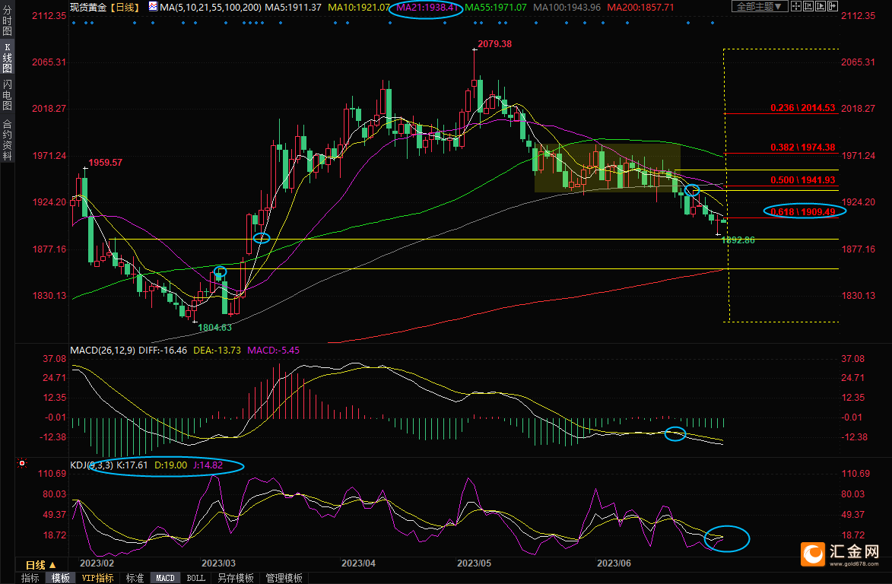Open 闪电图 from left sidebar
This screenshot has height=584, width=892.
[x=7, y=96]
